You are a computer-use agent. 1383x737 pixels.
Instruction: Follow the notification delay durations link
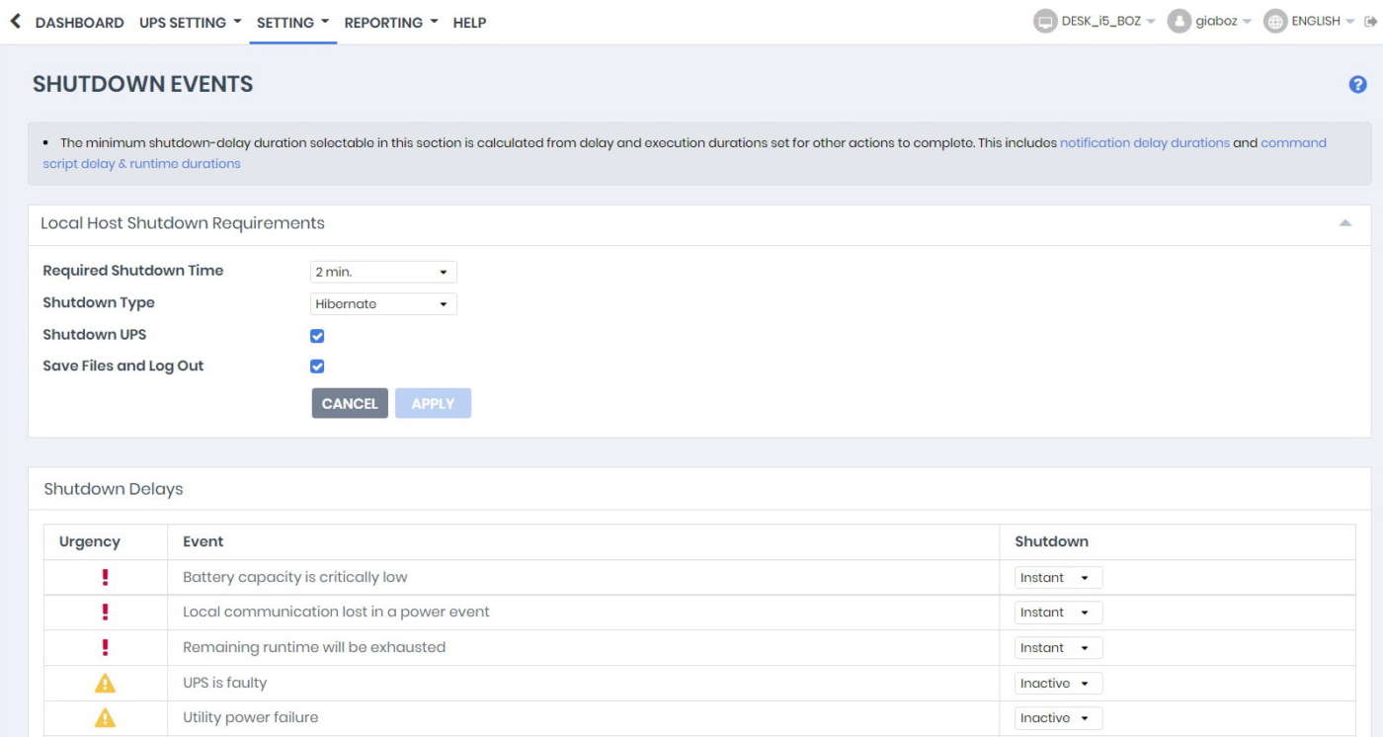1144,142
